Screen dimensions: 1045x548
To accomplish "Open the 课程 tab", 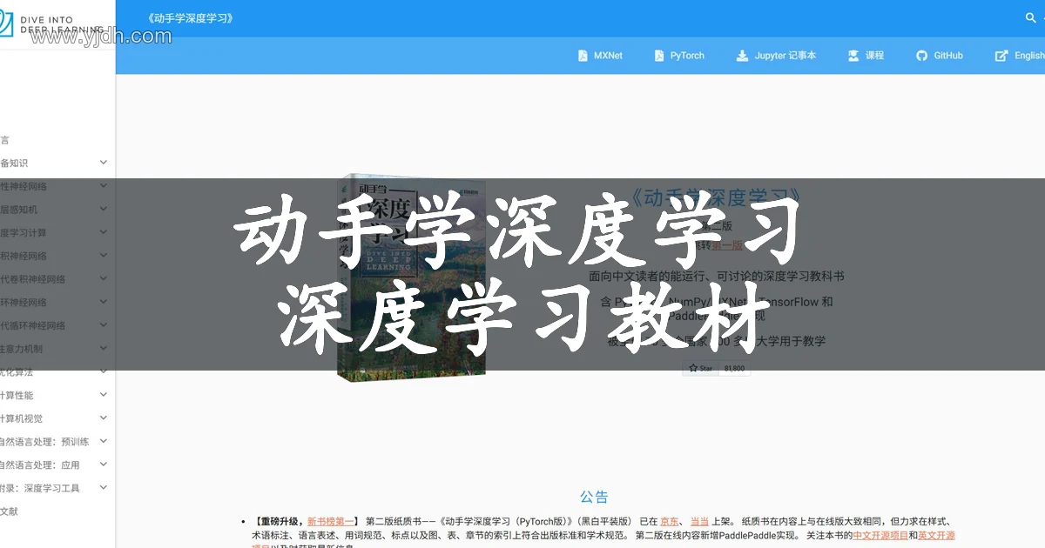I will tap(866, 56).
